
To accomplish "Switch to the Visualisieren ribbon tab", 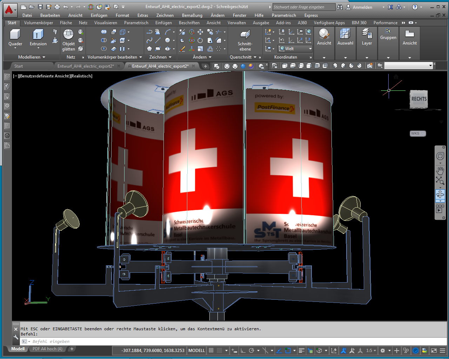I will (106, 23).
